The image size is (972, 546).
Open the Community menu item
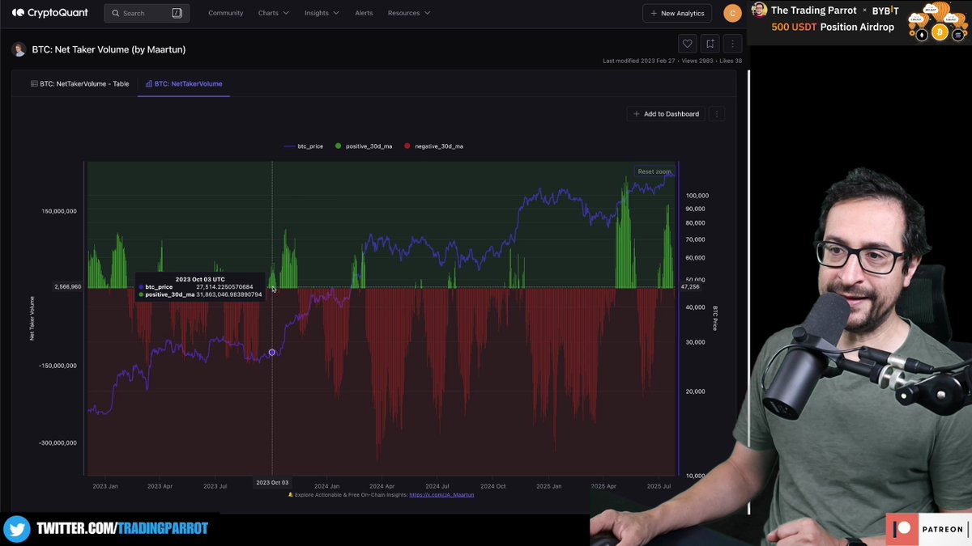point(225,13)
